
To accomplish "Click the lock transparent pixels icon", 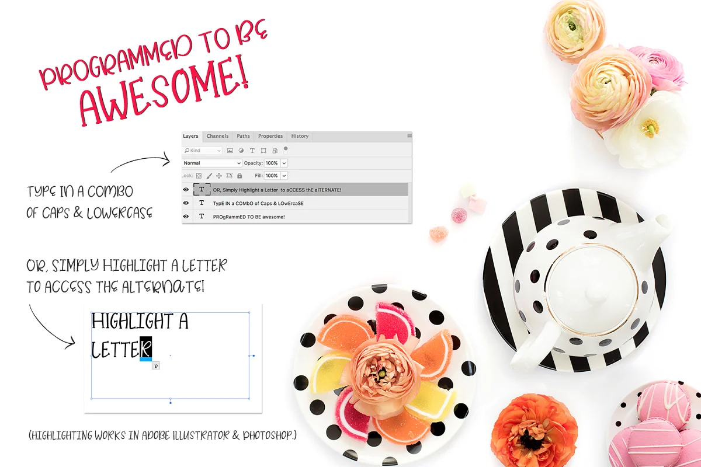I will click(x=199, y=176).
